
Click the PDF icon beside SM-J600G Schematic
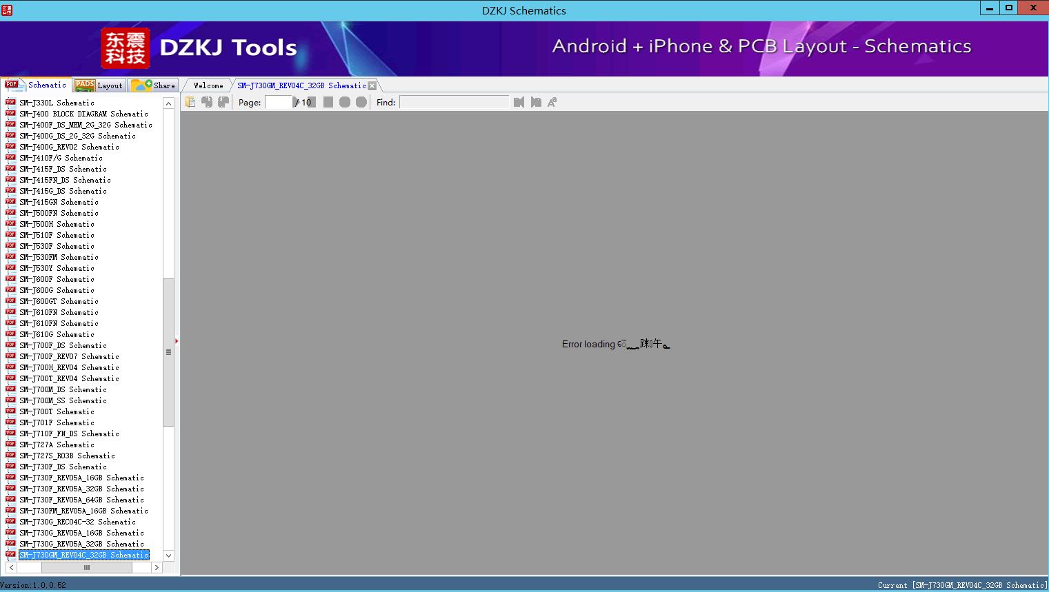click(10, 289)
